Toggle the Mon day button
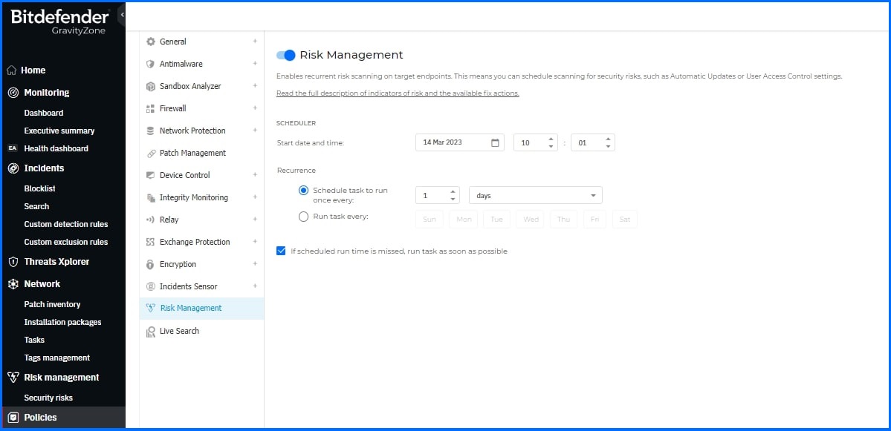Viewport: 891px width, 431px height. [464, 220]
